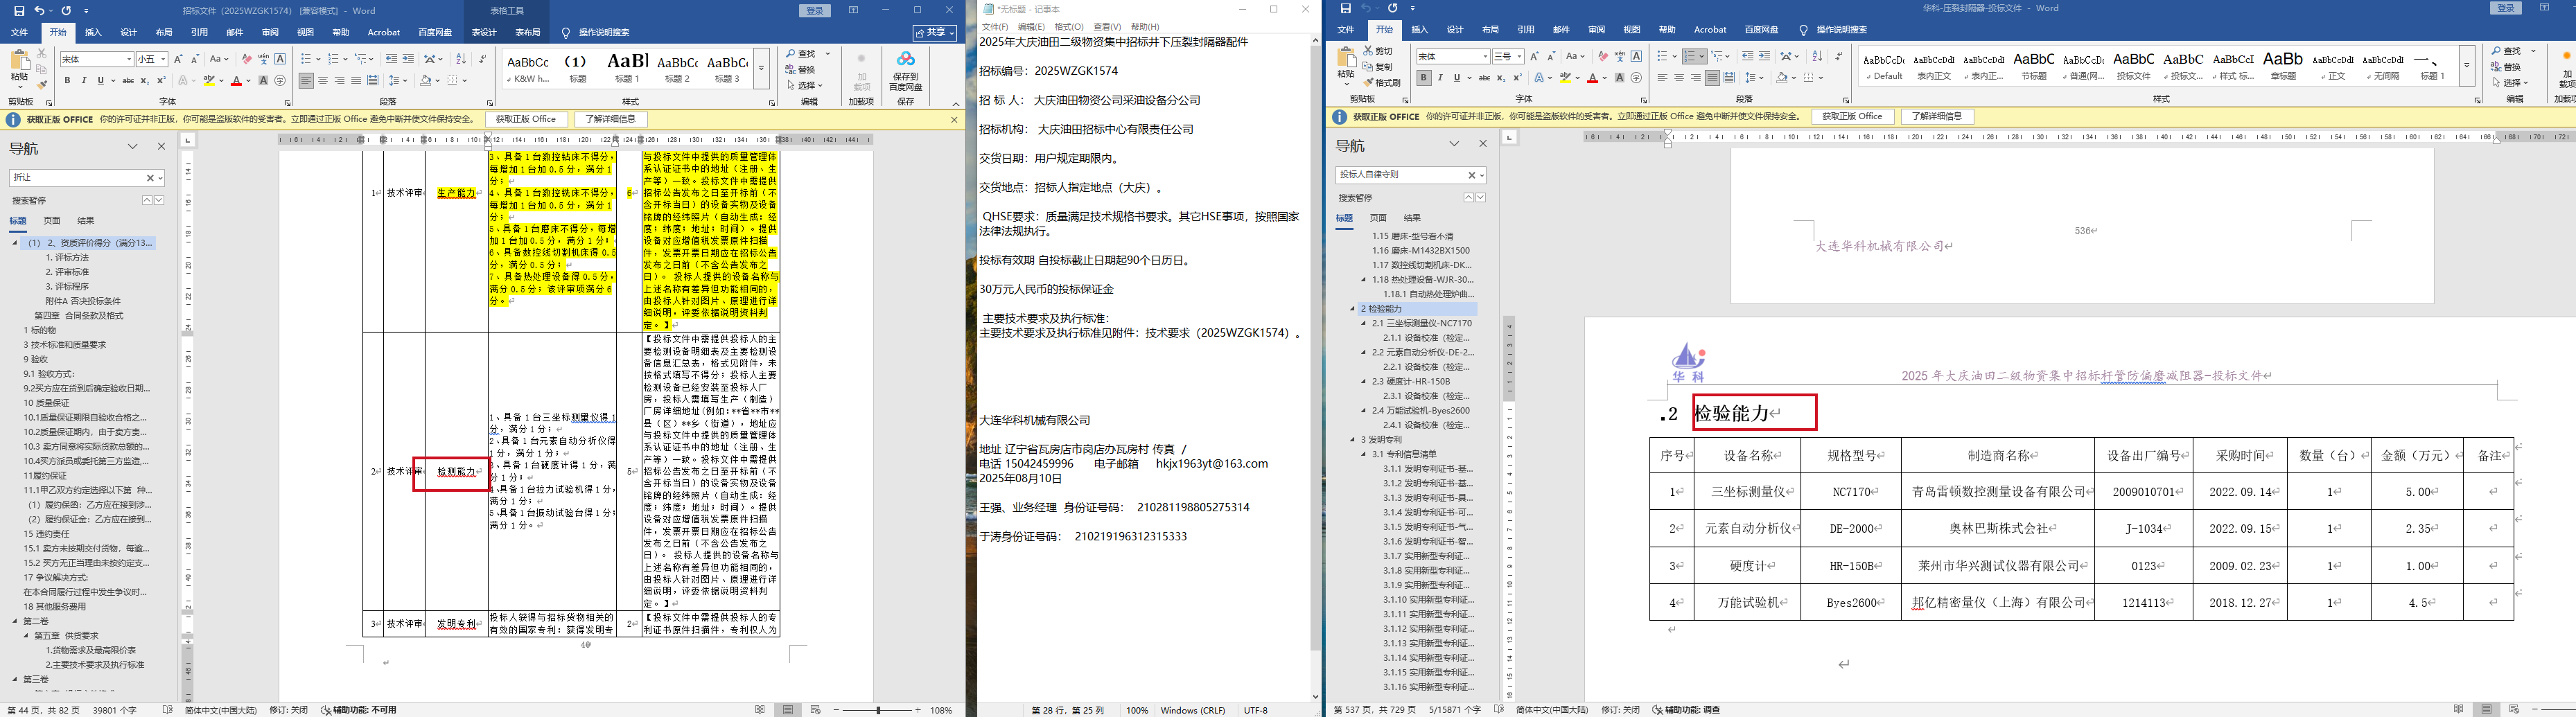The height and width of the screenshot is (717, 2576).
Task: Click '了解详细信息' button in right Word
Action: (x=1937, y=117)
